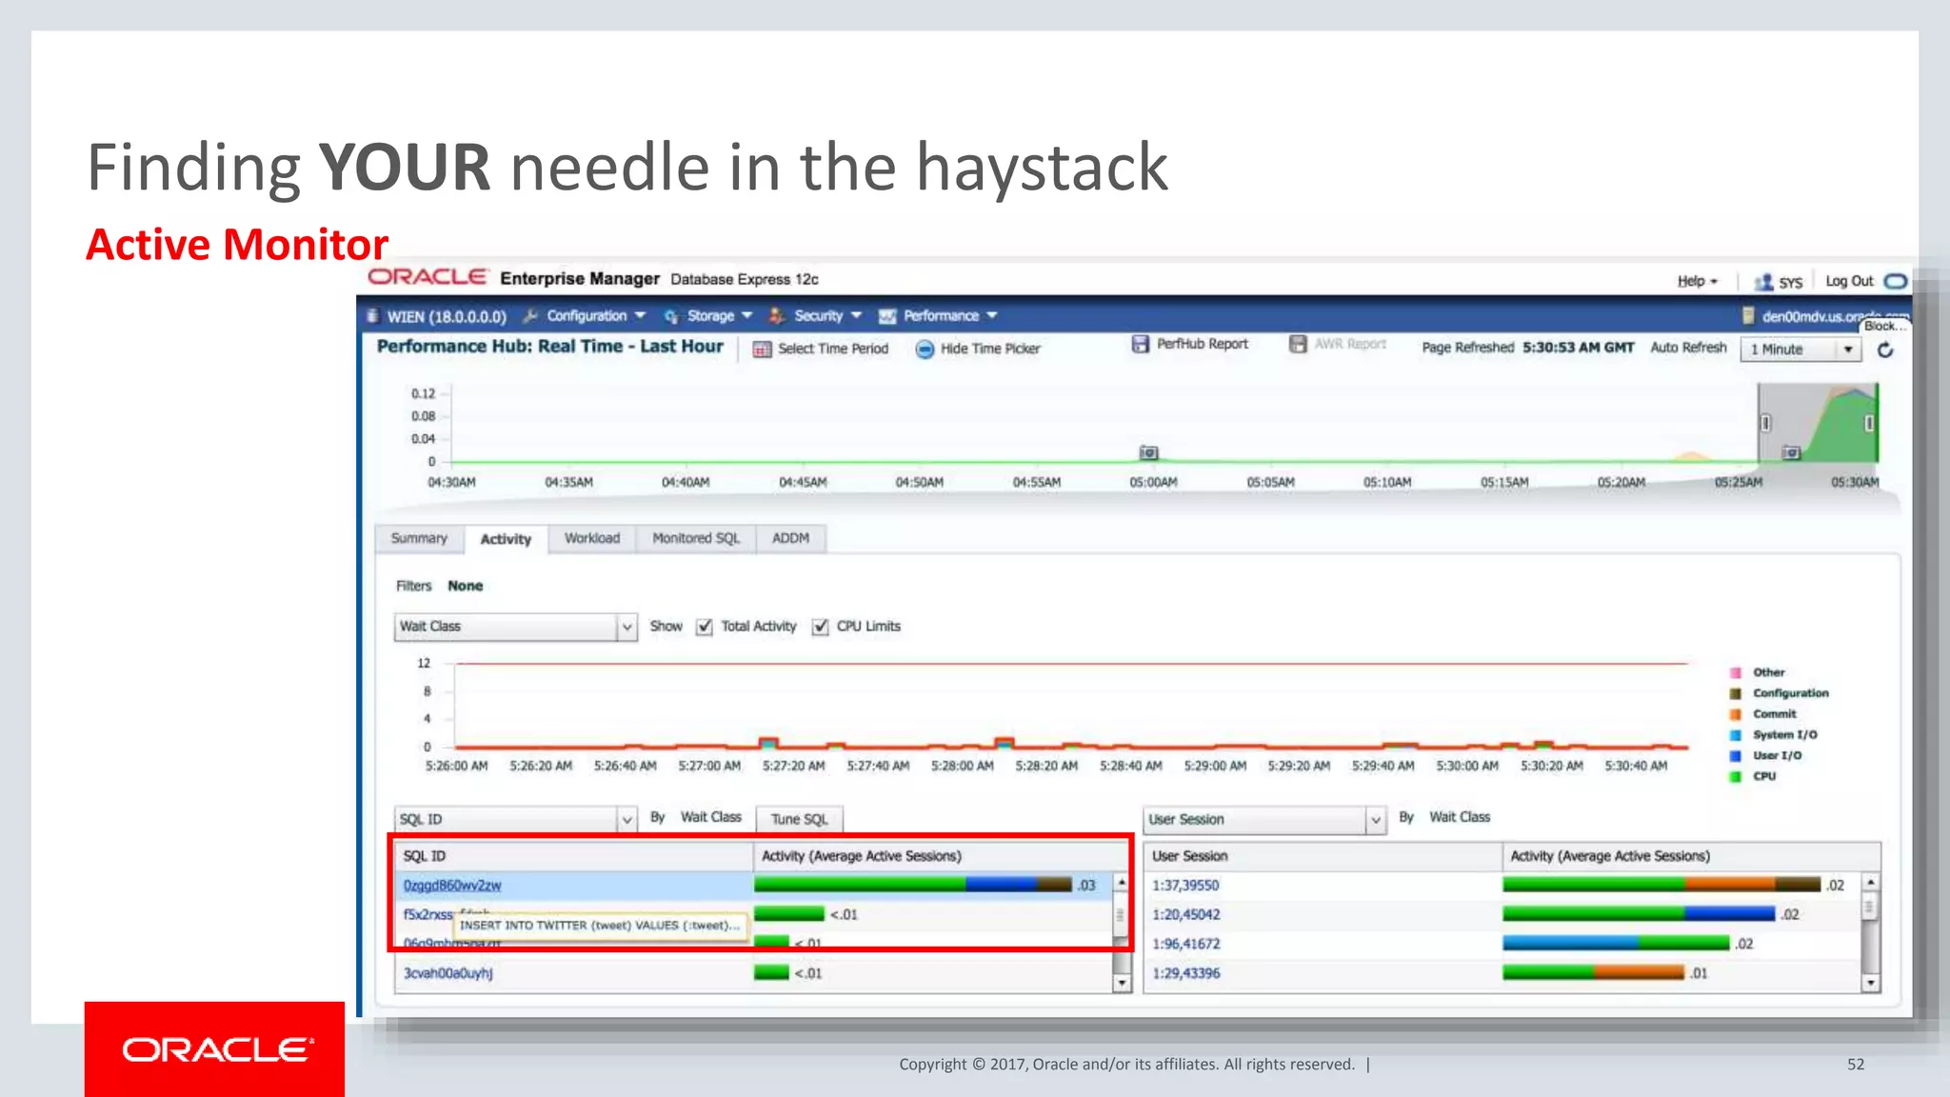Viewport: 1950px width, 1097px height.
Task: Click the activity bar for 0zggd860wv2zw
Action: [x=913, y=885]
